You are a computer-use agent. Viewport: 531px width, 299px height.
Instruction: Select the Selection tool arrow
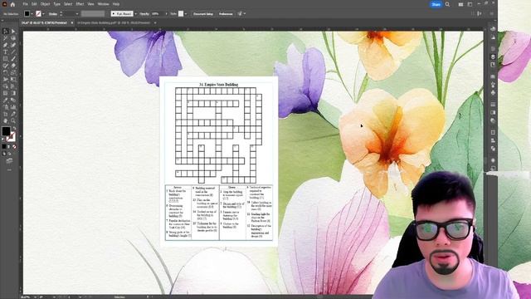[x=6, y=32]
